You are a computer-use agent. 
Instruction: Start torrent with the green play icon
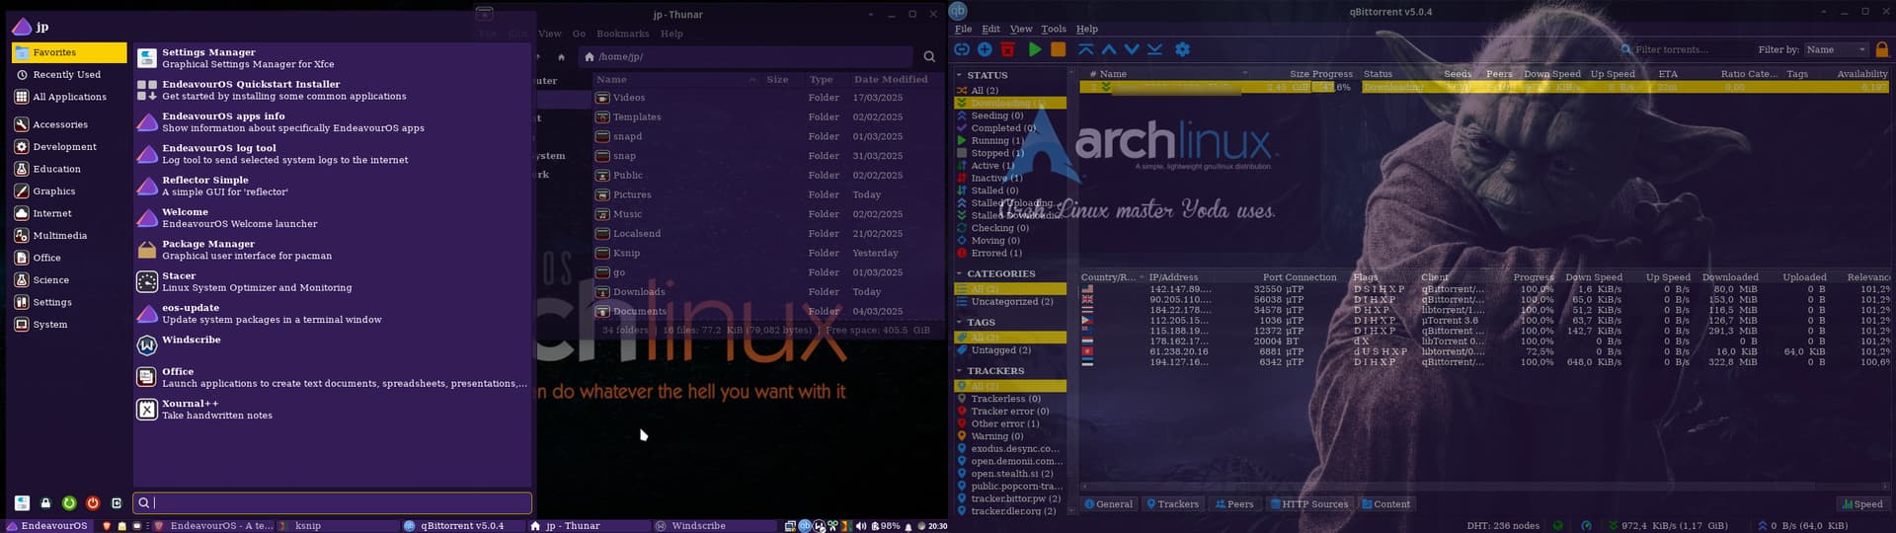(x=1034, y=49)
